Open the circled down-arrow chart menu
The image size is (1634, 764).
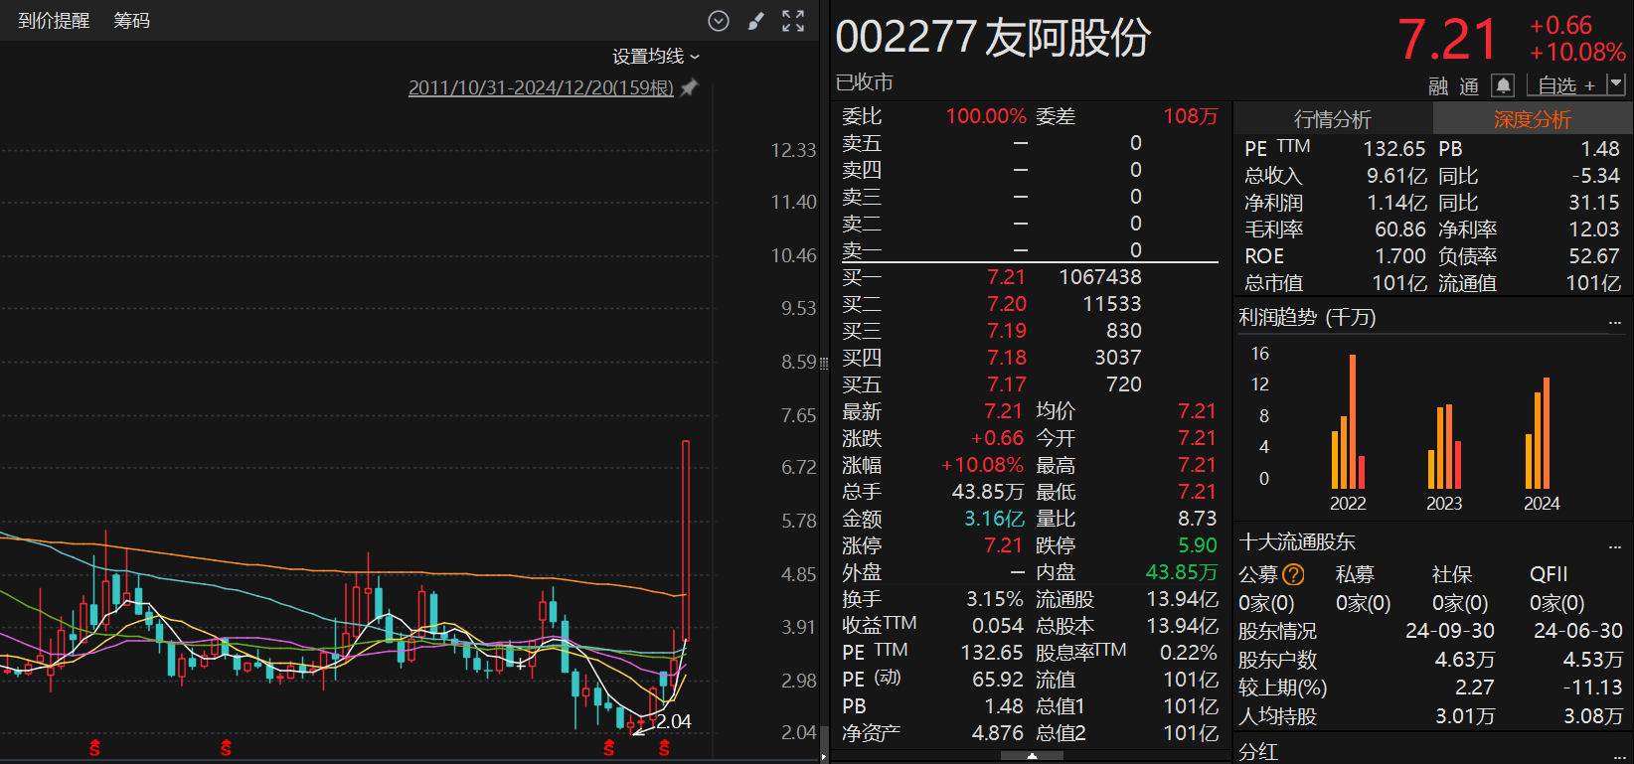coord(719,21)
